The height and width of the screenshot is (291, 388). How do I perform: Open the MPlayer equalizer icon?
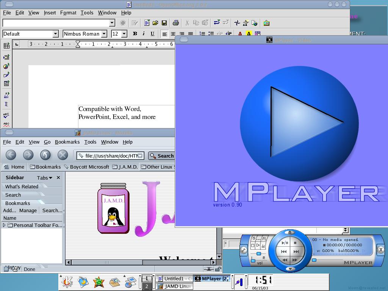(x=263, y=246)
